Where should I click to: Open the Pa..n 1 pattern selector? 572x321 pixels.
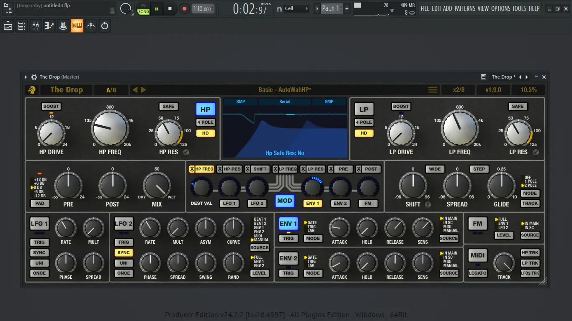tap(331, 8)
